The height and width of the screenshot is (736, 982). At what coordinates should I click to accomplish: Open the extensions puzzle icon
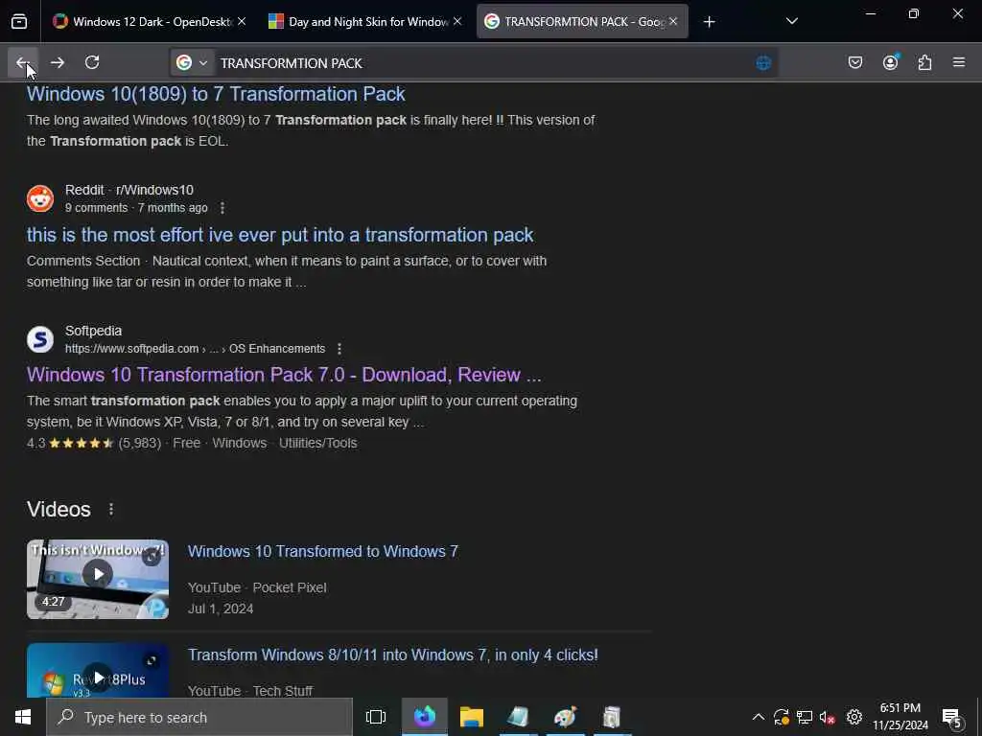pyautogui.click(x=924, y=62)
